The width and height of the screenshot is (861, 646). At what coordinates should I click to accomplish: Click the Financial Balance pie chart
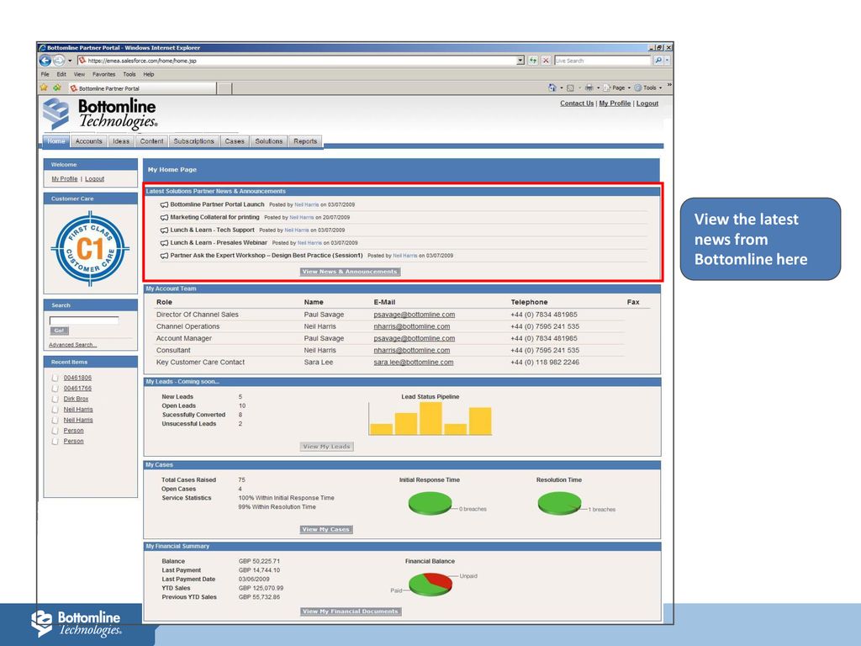click(x=430, y=585)
